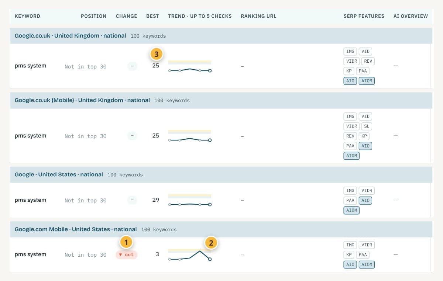Viewport: 443px width, 281px height.
Task: Click AIO badge in Google.co.uk (Mobile) row
Action: (x=365, y=146)
